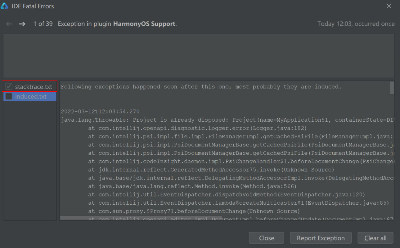Select the stacktrace.txt attachment
Image resolution: width=400 pixels, height=248 pixels.
pos(34,87)
